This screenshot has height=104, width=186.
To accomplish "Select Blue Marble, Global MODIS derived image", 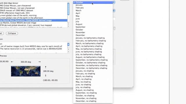I will click(x=34, y=23).
